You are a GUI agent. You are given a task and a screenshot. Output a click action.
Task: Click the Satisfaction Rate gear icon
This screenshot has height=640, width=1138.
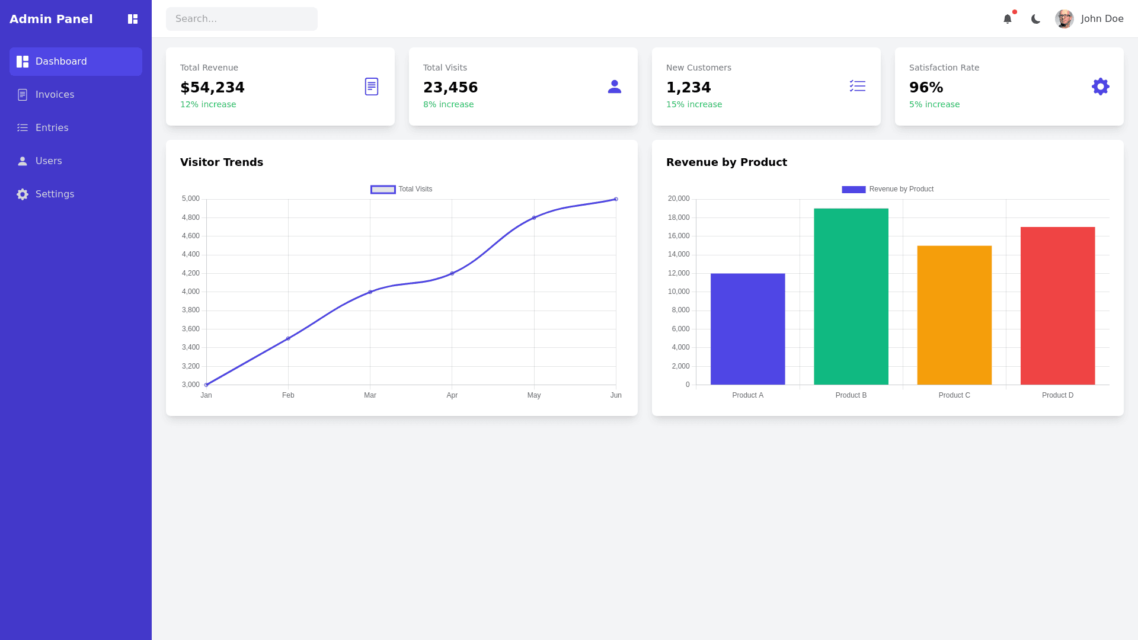(x=1101, y=87)
